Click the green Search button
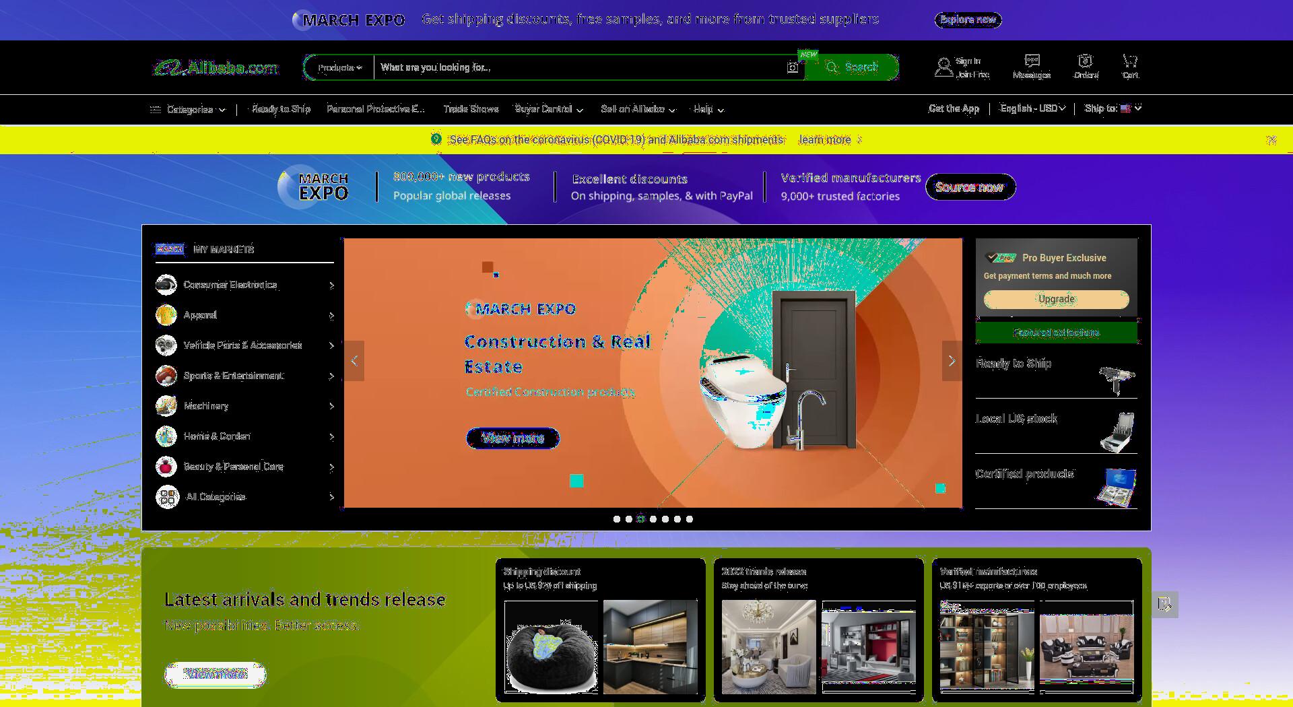1293x707 pixels. pos(852,67)
